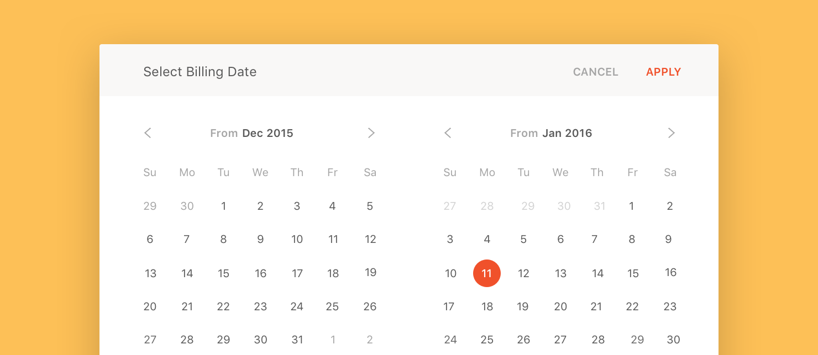Click the Dec 2015 month label
Screen dimensions: 818x355
click(268, 133)
